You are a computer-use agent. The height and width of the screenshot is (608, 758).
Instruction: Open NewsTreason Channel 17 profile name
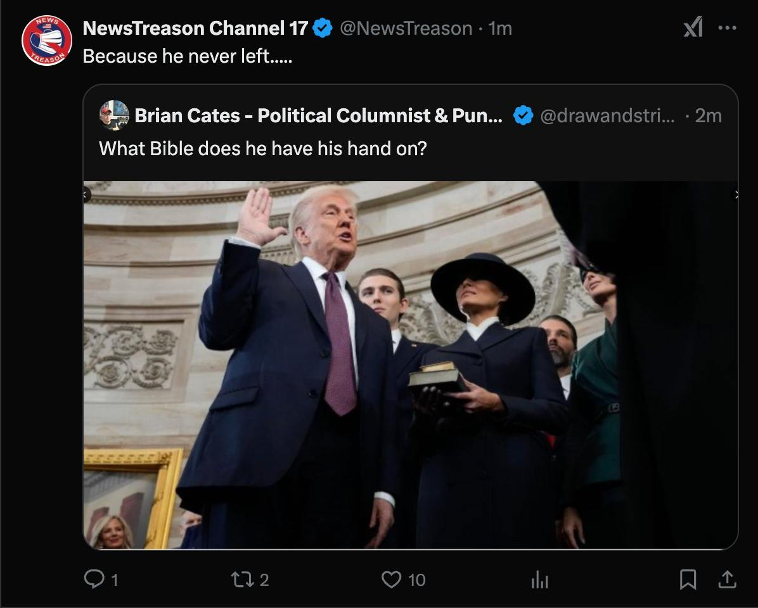coord(195,28)
